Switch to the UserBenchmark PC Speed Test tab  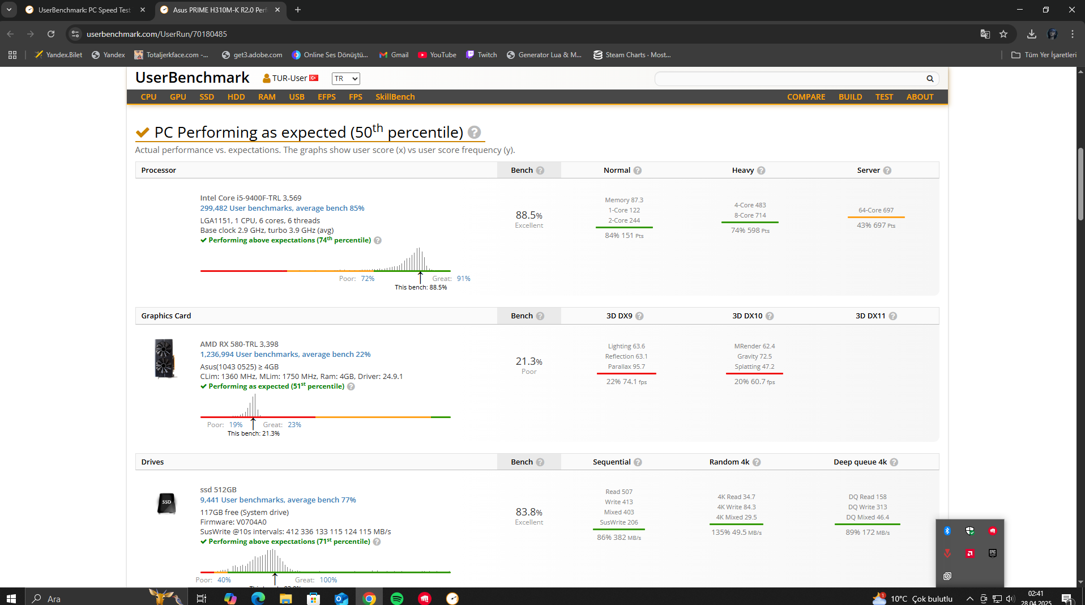click(x=85, y=10)
